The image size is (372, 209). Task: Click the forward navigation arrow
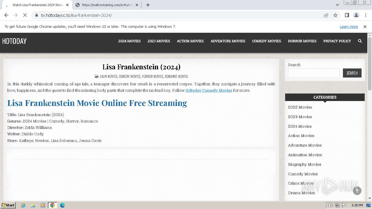click(x=16, y=15)
